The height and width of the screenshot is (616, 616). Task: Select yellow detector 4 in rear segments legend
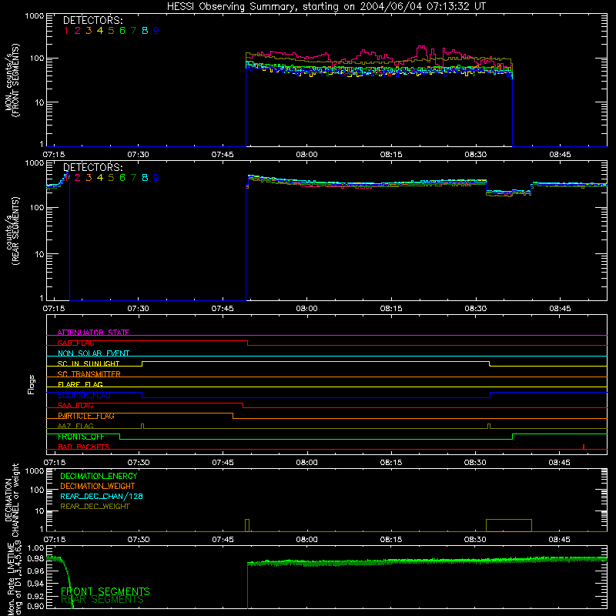[x=100, y=178]
